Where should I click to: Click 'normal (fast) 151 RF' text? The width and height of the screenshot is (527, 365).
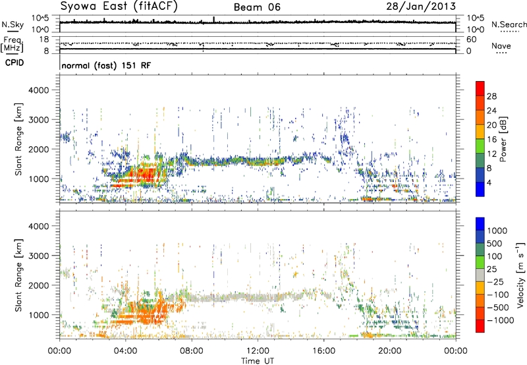pos(106,65)
